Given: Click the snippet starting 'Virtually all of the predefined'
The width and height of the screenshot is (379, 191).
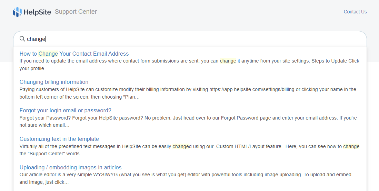Looking at the screenshot, I should point(189,150).
